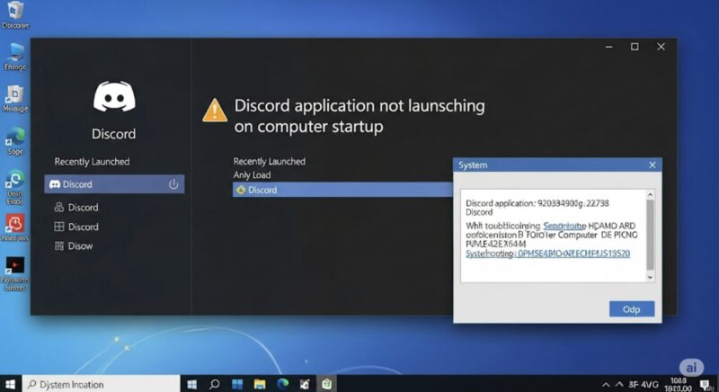719x392 pixels.
Task: Open the red clock desktop icon
Action: (x=15, y=227)
